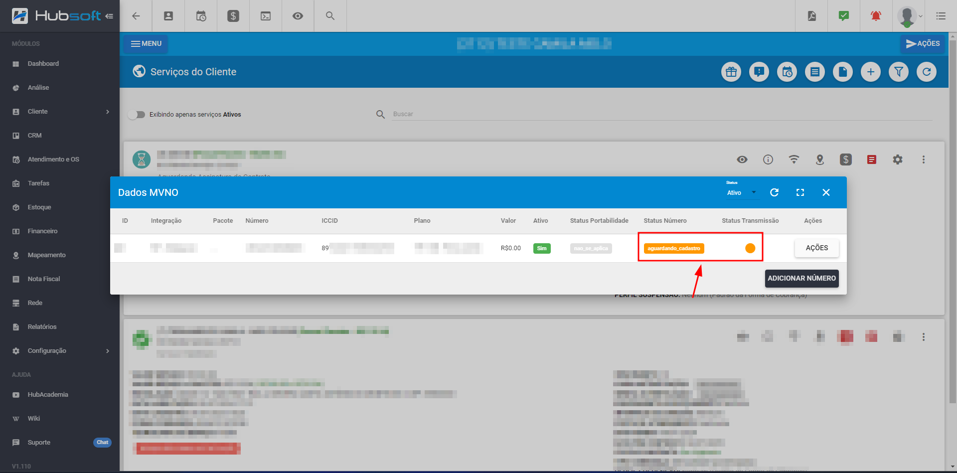Collapse the Hubsoft sidebar arrow icon
Image resolution: width=957 pixels, height=473 pixels.
(x=109, y=16)
